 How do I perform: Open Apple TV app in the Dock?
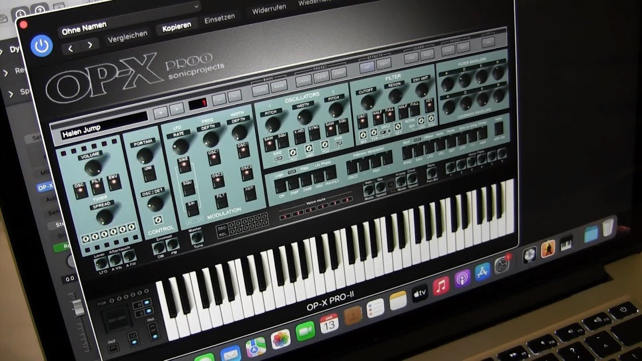[419, 292]
